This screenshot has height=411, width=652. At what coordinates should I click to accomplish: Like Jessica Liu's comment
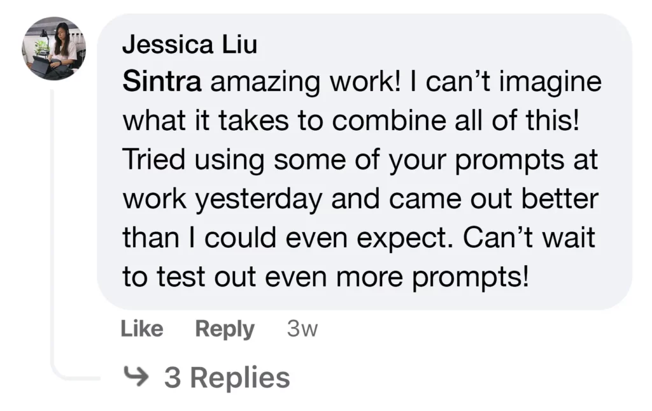click(142, 329)
